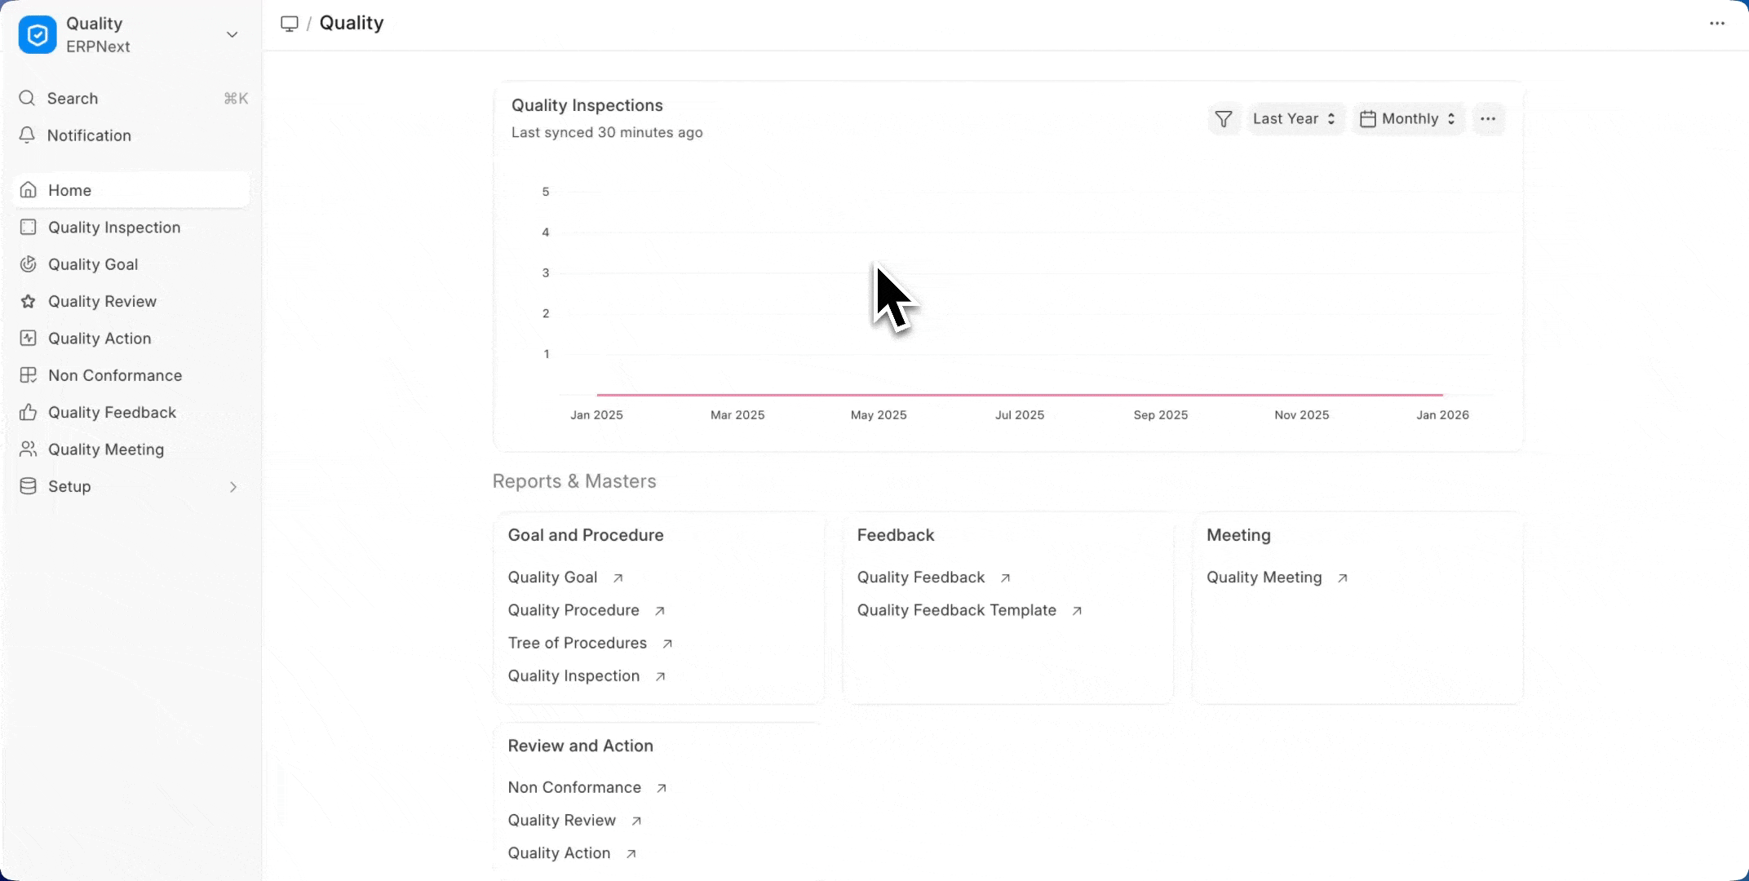Open Quality Goal under Goal and Procedure
This screenshot has height=881, width=1749.
[x=553, y=578]
